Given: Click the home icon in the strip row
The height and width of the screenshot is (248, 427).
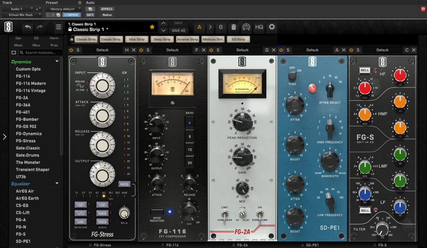Looking at the screenshot, I should [72, 40].
